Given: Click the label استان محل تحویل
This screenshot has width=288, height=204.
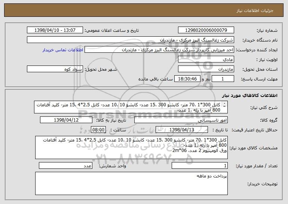Looking at the screenshot, I should pos(260,69).
